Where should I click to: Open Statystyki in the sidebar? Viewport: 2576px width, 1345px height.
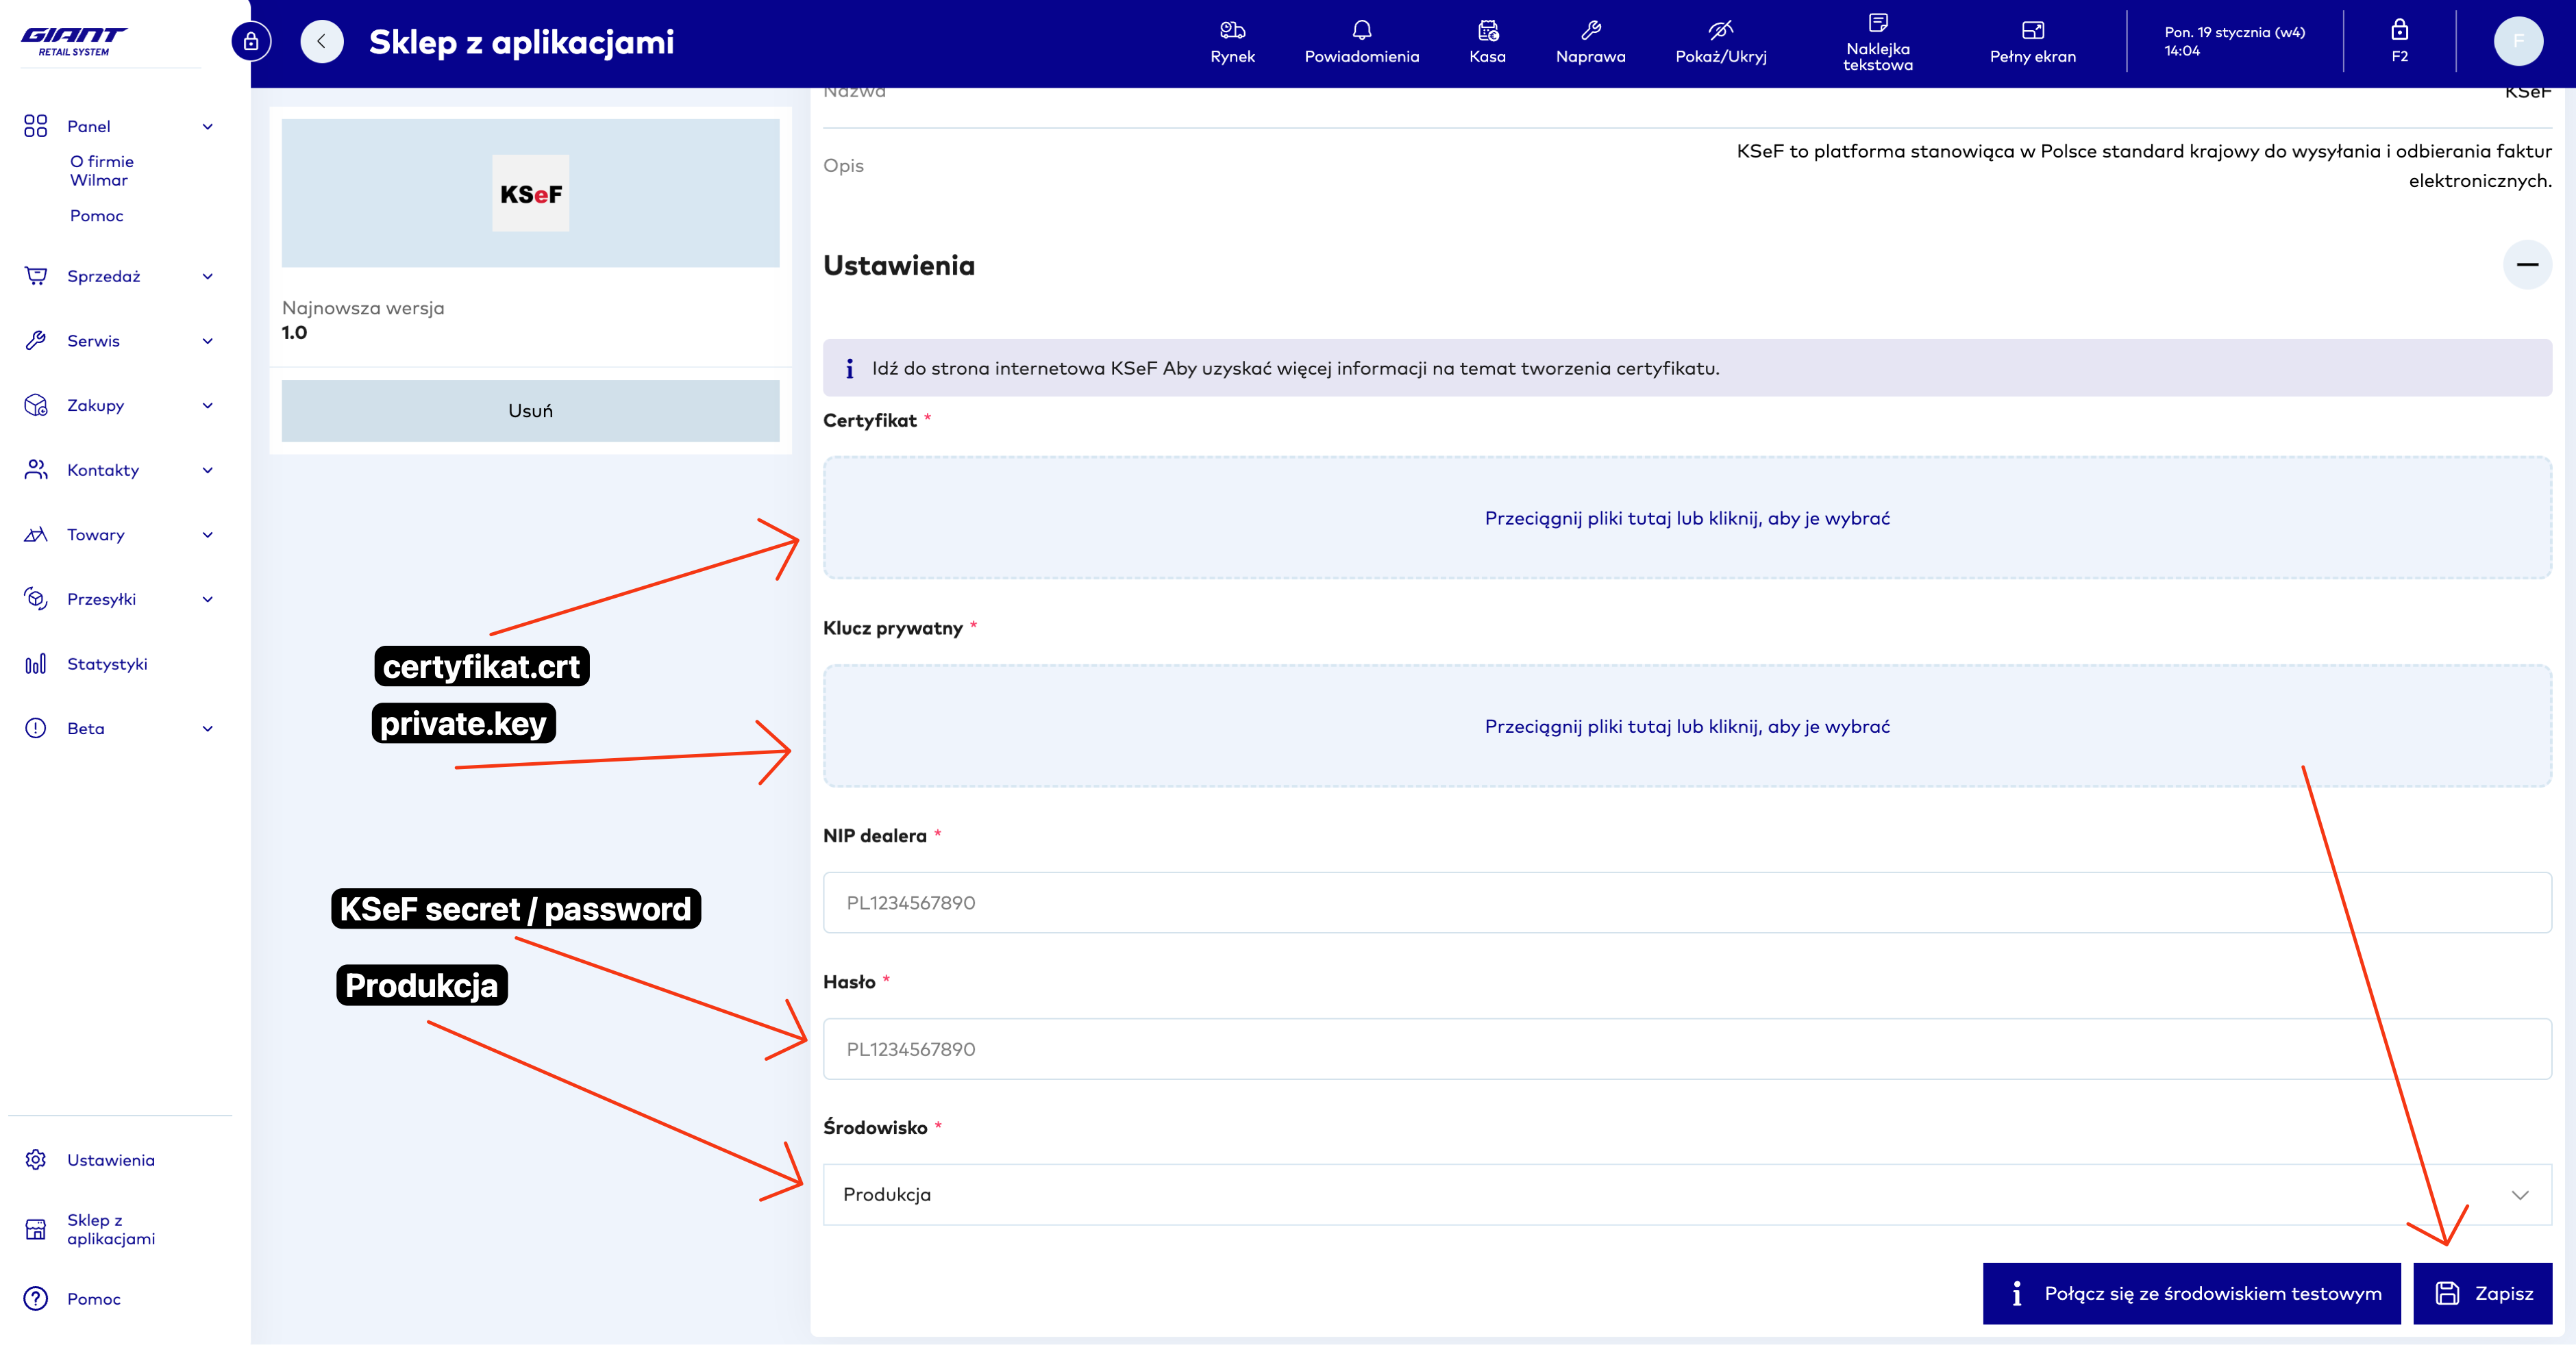[107, 664]
